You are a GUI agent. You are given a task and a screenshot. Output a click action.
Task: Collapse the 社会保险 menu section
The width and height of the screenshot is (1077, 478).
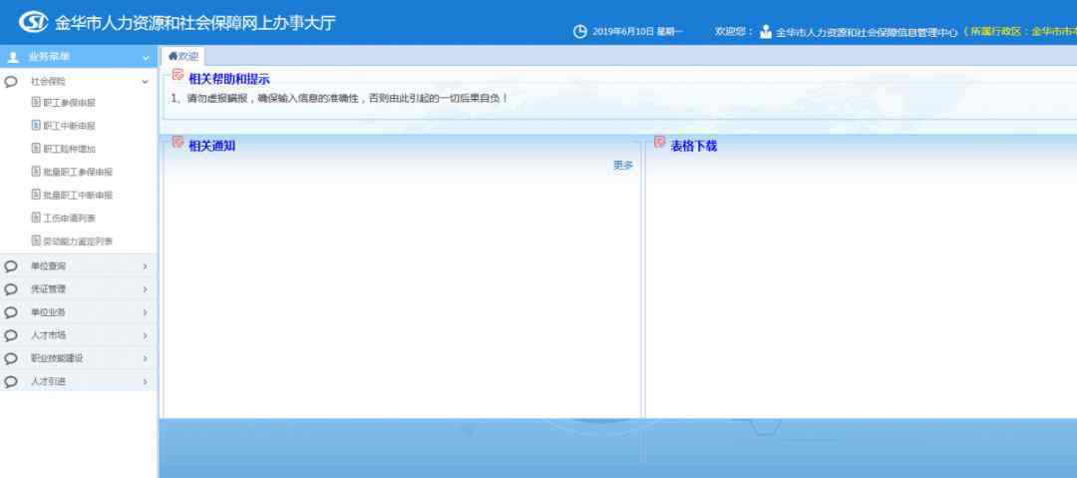145,81
